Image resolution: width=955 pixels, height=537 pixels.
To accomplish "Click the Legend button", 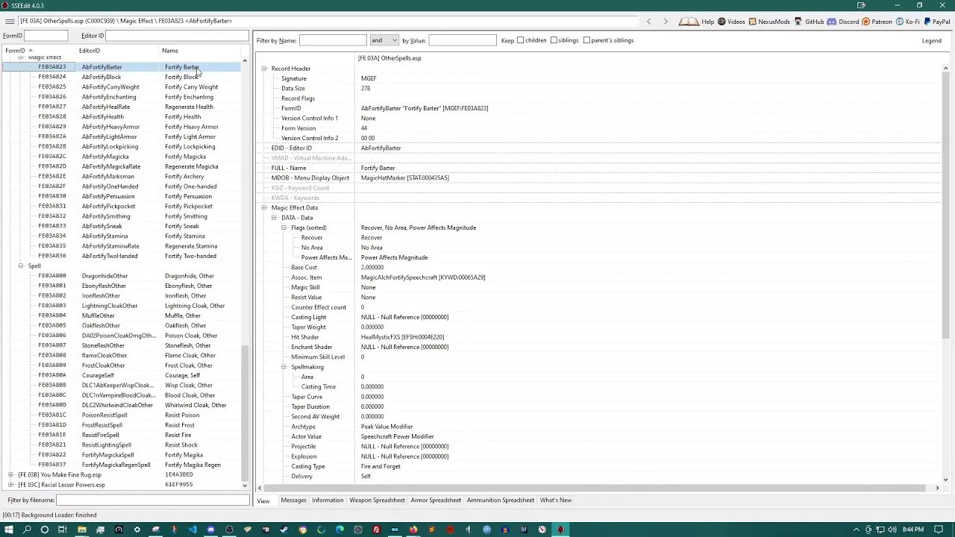I will (932, 40).
